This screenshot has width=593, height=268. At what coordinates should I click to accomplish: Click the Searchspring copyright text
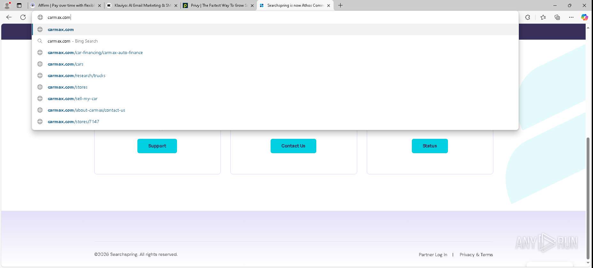point(136,254)
